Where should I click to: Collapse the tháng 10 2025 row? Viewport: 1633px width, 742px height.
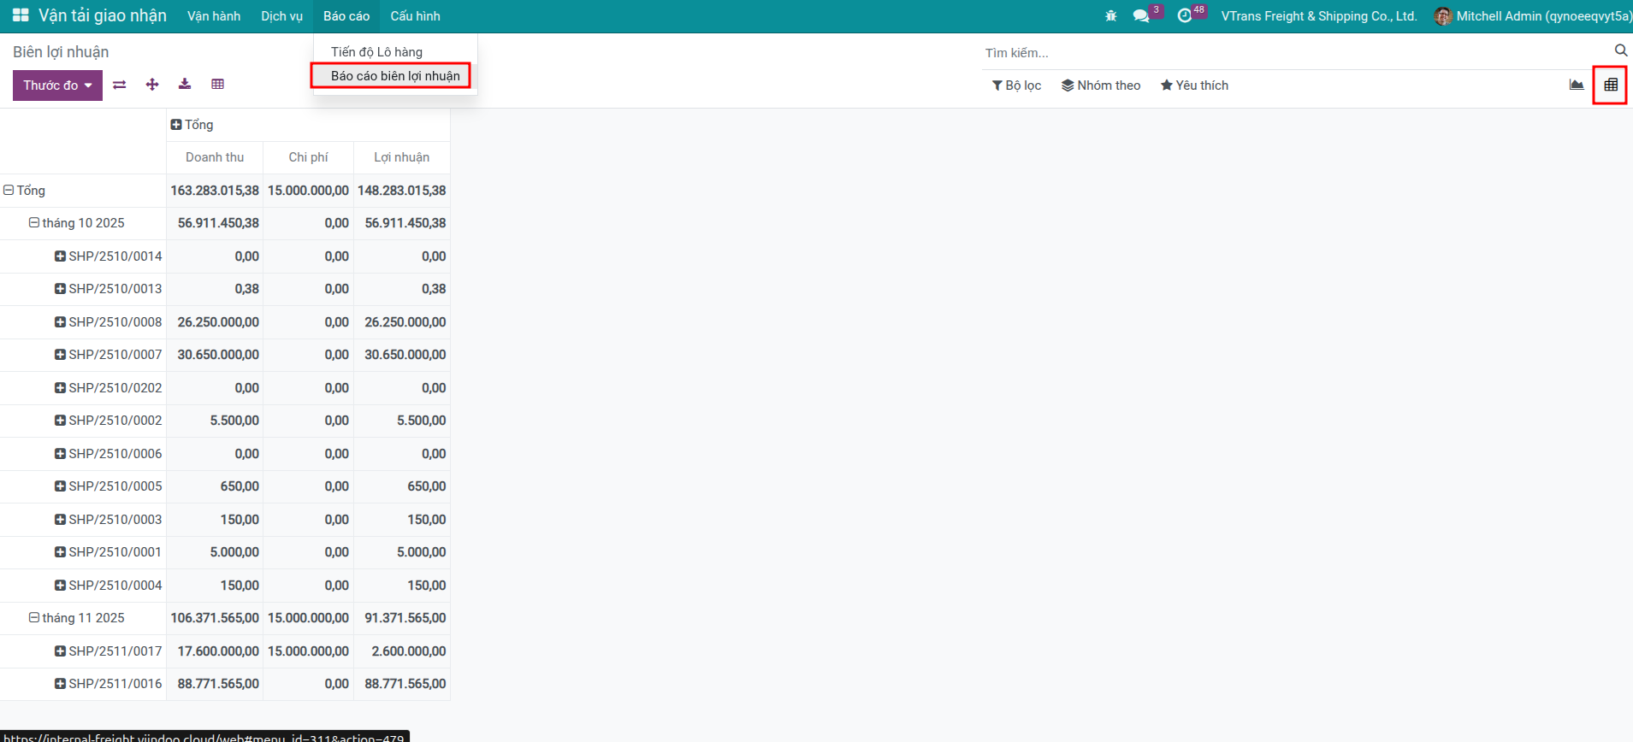(x=77, y=223)
